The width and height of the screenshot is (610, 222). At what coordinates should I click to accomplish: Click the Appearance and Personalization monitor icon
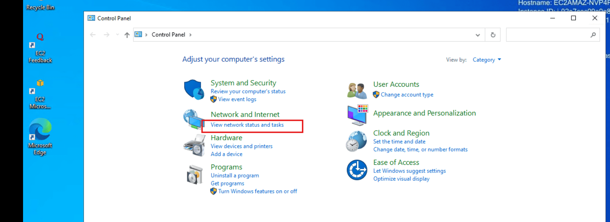coord(358,115)
